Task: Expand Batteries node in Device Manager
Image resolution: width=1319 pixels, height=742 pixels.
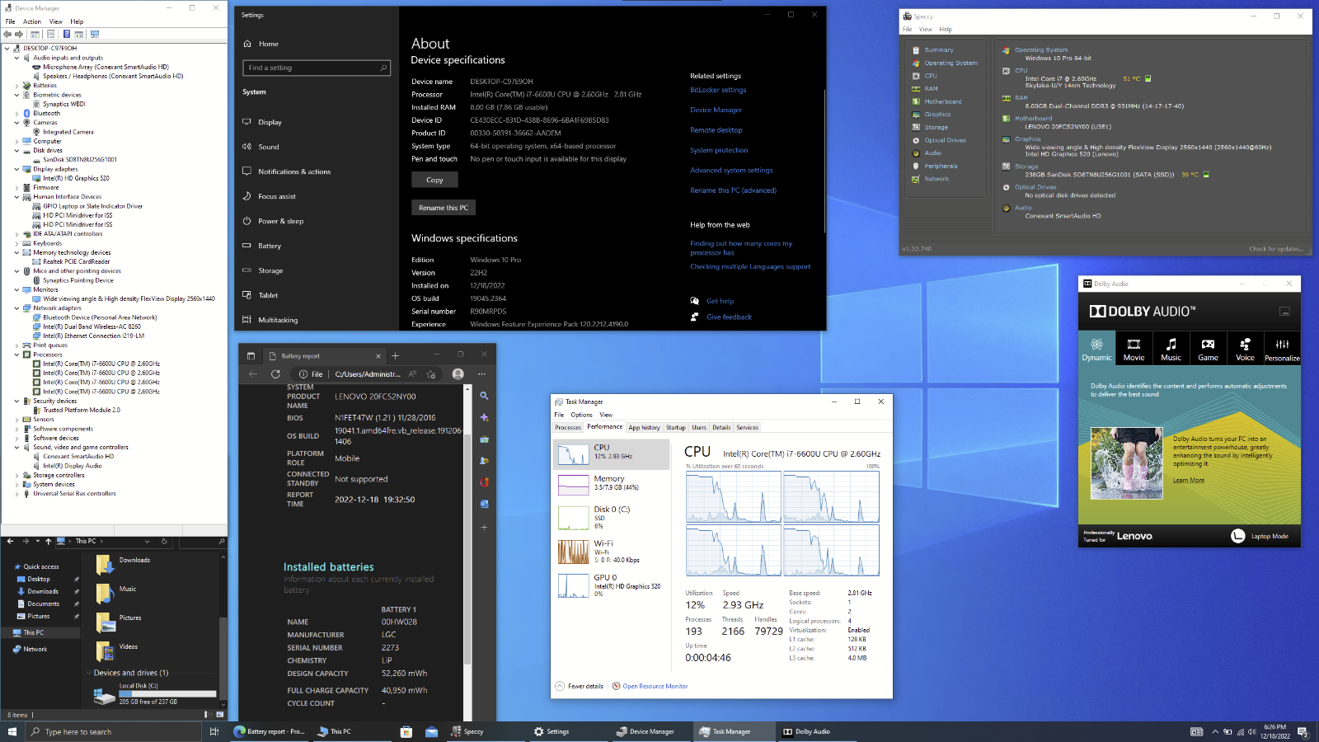Action: [x=16, y=86]
